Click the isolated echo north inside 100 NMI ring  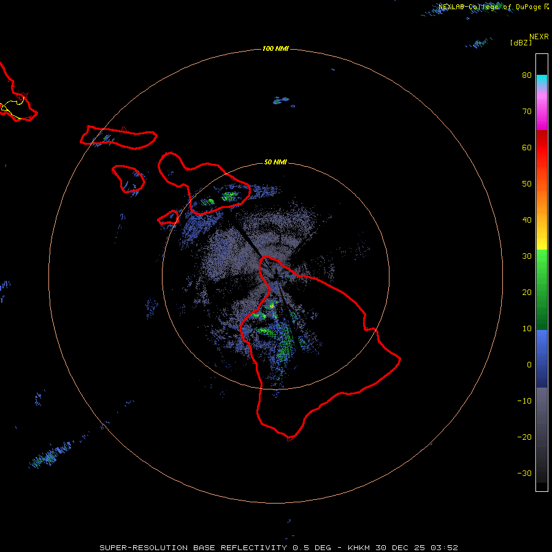pos(282,101)
